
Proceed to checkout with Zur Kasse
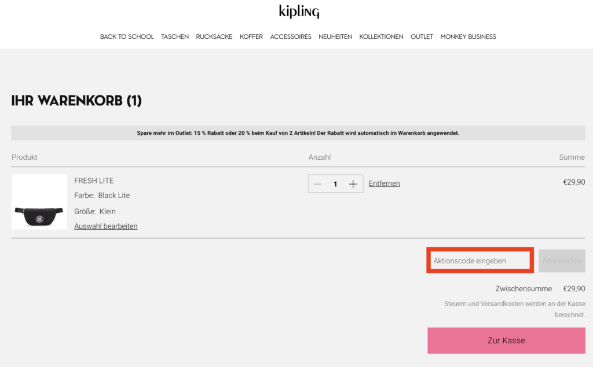506,340
